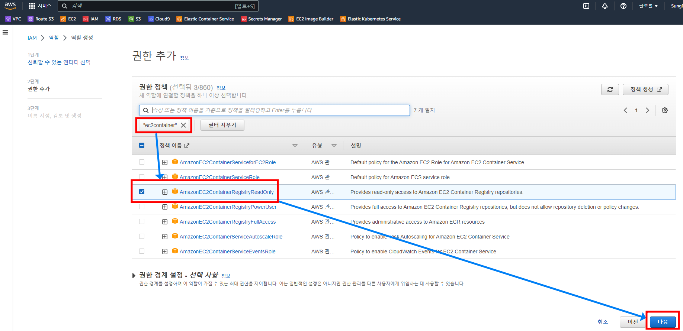The image size is (683, 331).
Task: Open info link beside 권한 추가 heading
Action: [x=185, y=58]
